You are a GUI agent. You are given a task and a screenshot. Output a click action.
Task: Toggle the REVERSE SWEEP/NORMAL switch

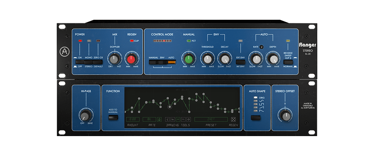coord(288,62)
